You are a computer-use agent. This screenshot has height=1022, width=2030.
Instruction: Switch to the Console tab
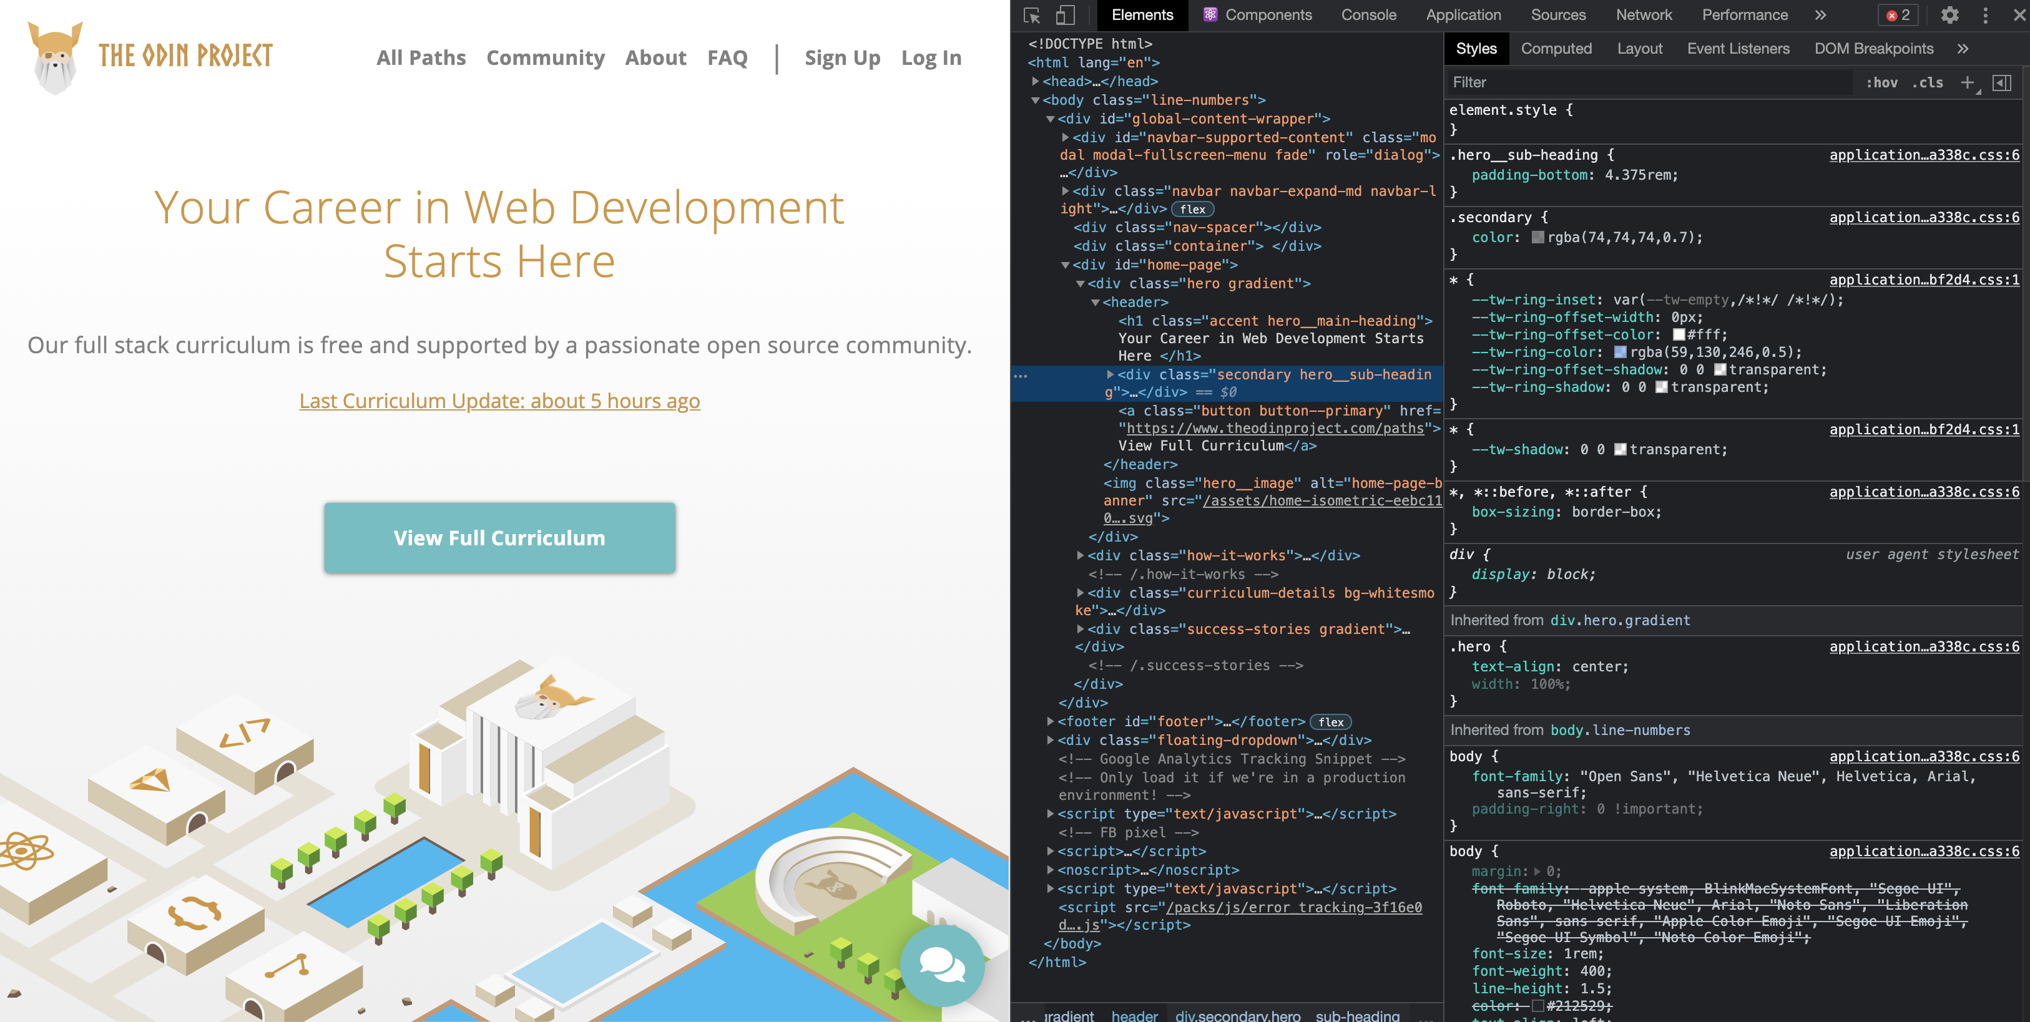[1368, 15]
